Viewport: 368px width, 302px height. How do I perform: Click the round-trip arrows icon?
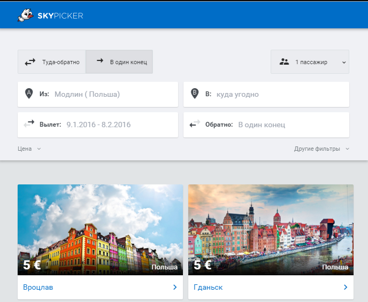(x=30, y=62)
